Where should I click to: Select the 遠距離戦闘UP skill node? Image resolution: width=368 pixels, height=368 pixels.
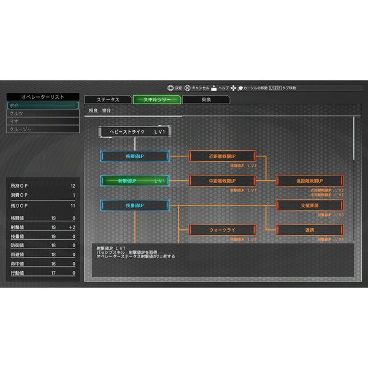[309, 181]
